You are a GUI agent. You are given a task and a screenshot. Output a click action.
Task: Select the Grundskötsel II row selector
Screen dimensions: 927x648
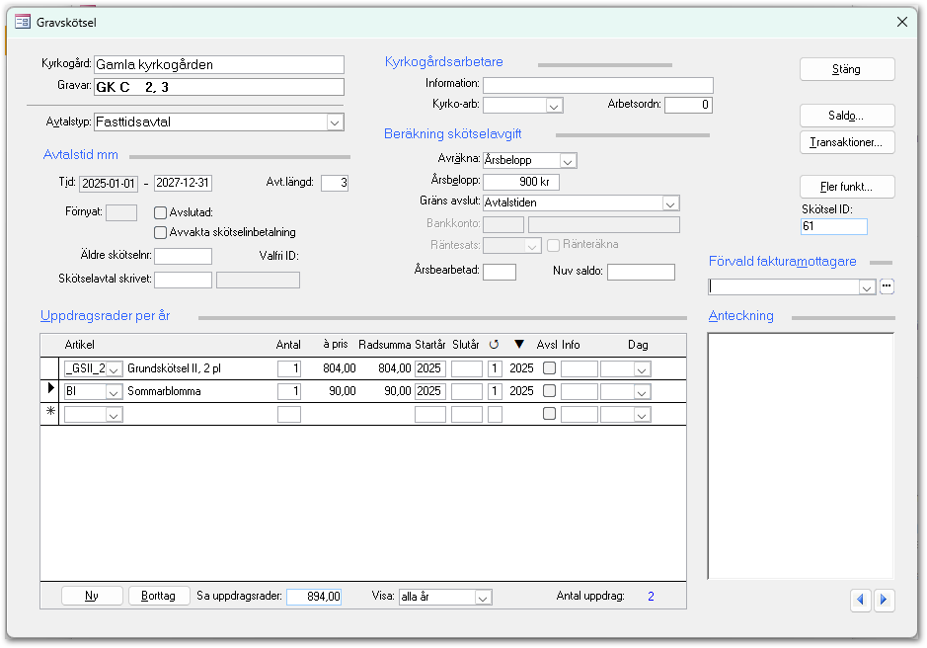50,368
